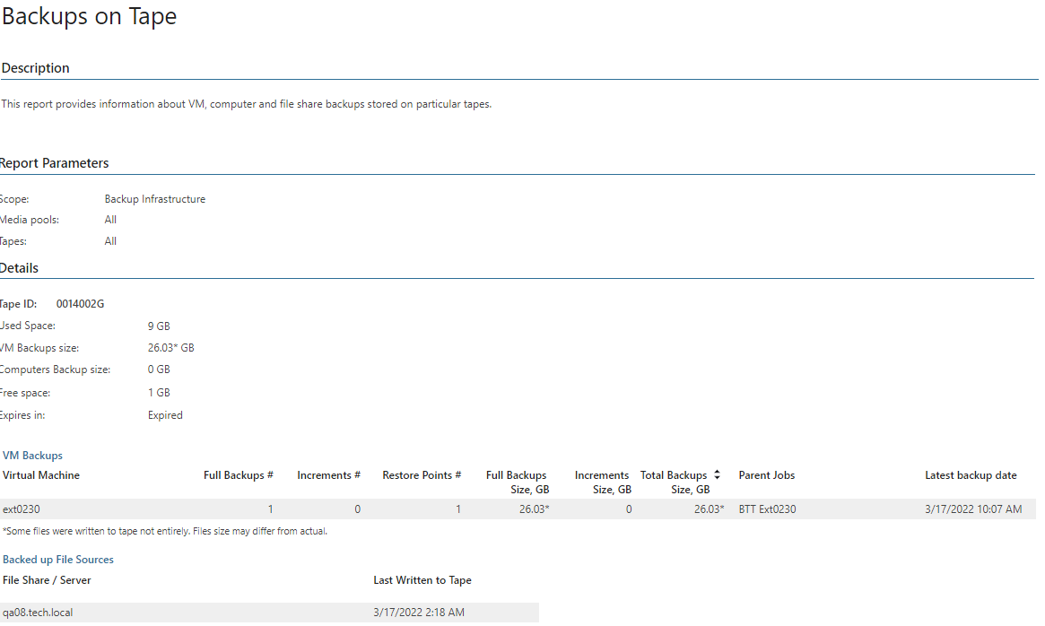1045x626 pixels.
Task: Click the Expired status value
Action: 165,415
